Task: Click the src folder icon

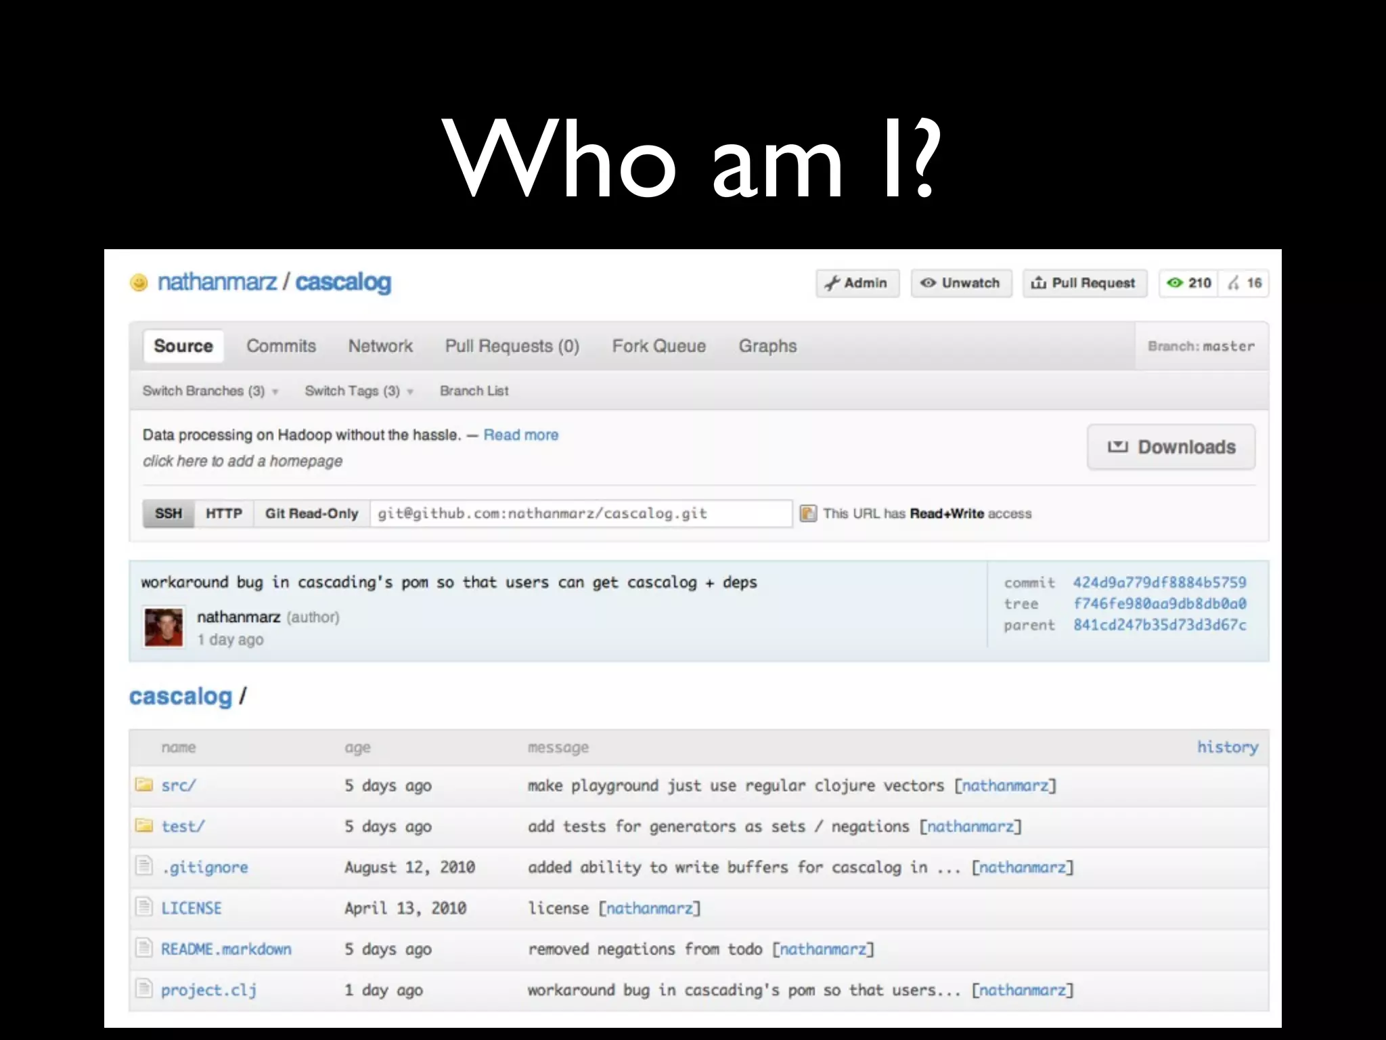Action: (x=144, y=785)
